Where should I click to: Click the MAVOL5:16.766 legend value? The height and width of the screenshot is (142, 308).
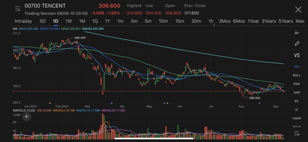(x=64, y=110)
